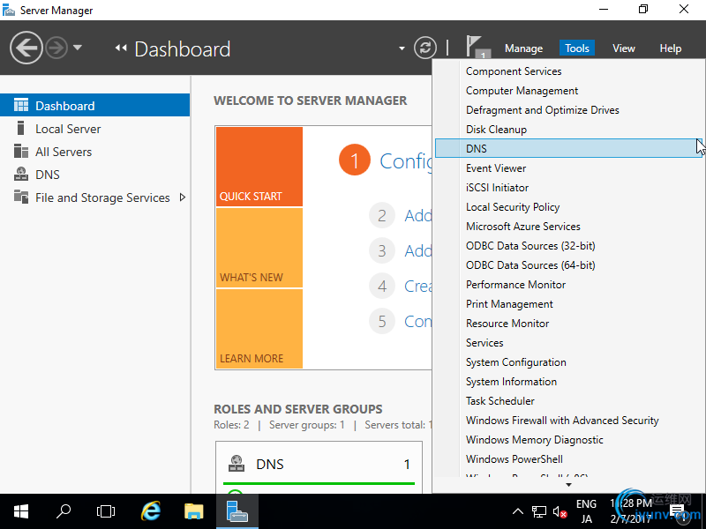Open Print Management

click(509, 303)
